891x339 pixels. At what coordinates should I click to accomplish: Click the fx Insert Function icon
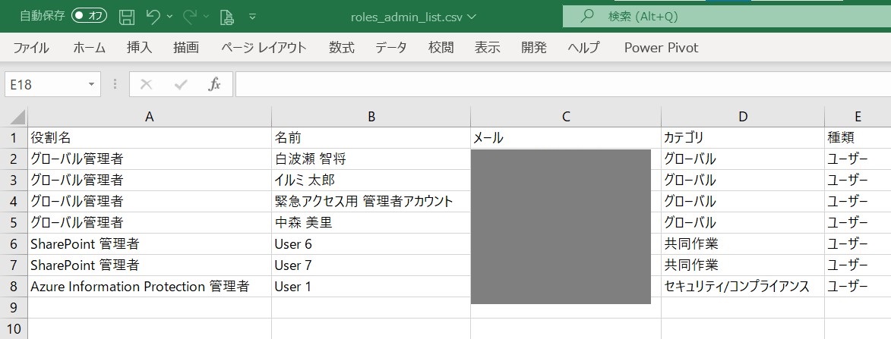214,84
